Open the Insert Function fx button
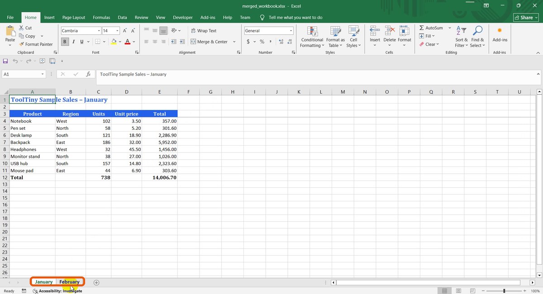 click(89, 74)
